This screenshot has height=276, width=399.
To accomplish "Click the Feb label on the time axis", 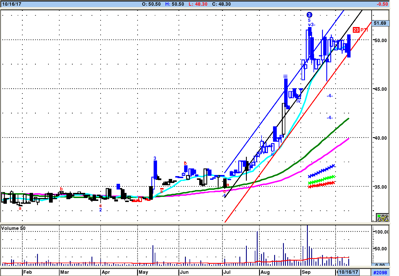I will (28, 272).
